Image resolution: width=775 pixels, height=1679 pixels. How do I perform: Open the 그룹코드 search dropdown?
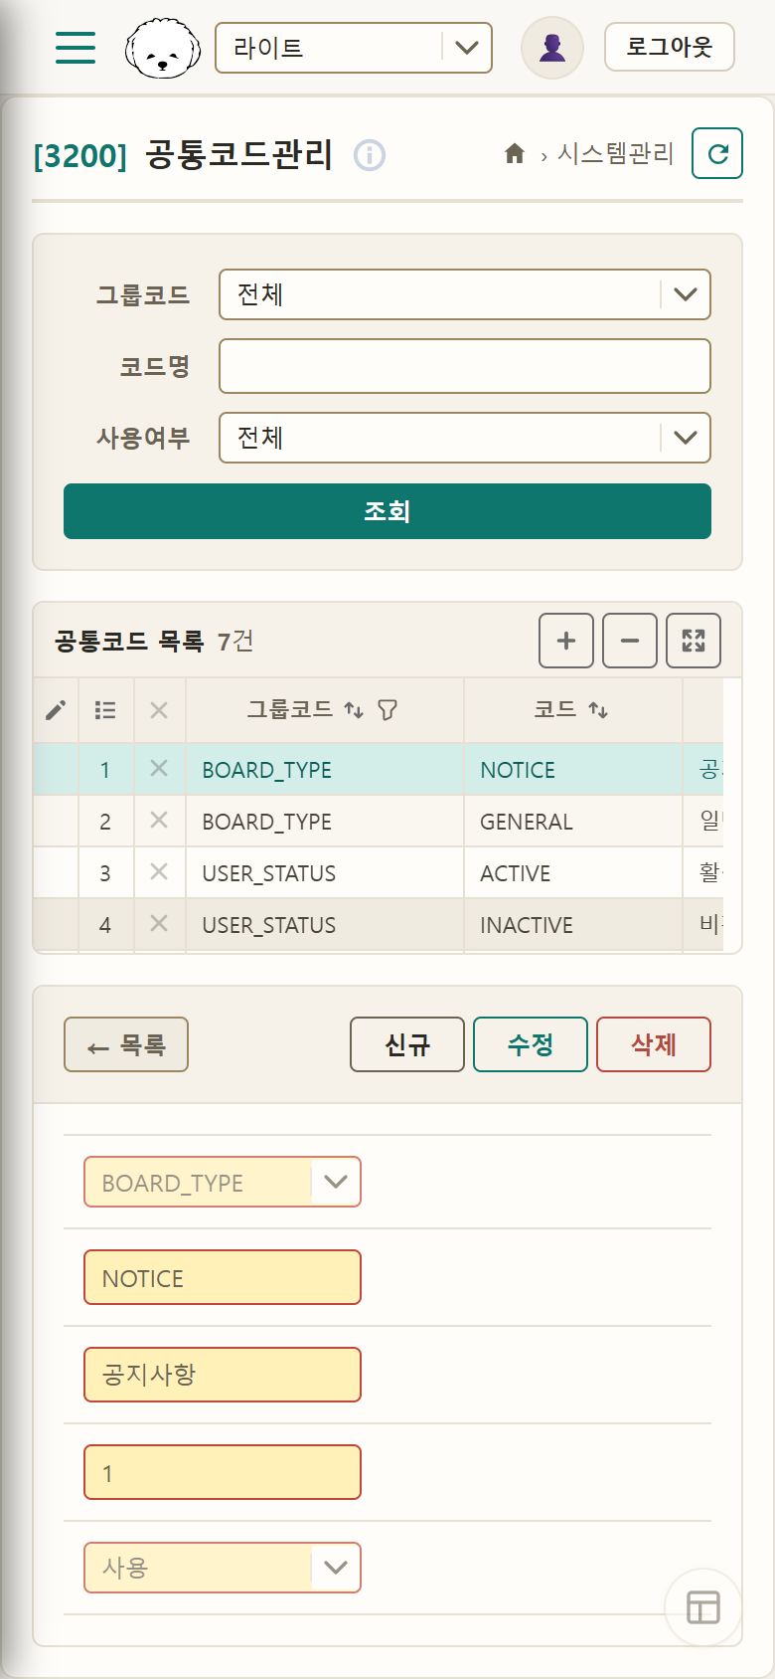[x=465, y=294]
